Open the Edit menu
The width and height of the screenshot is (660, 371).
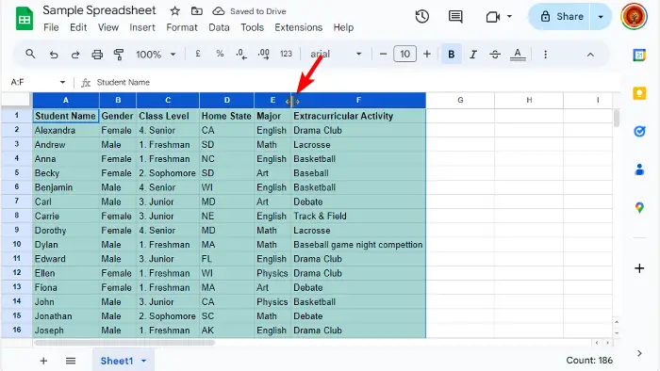click(78, 27)
